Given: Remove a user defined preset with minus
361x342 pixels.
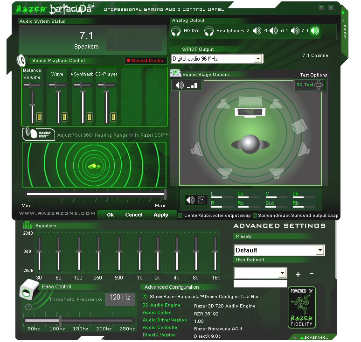Looking at the screenshot, I should pyautogui.click(x=312, y=273).
